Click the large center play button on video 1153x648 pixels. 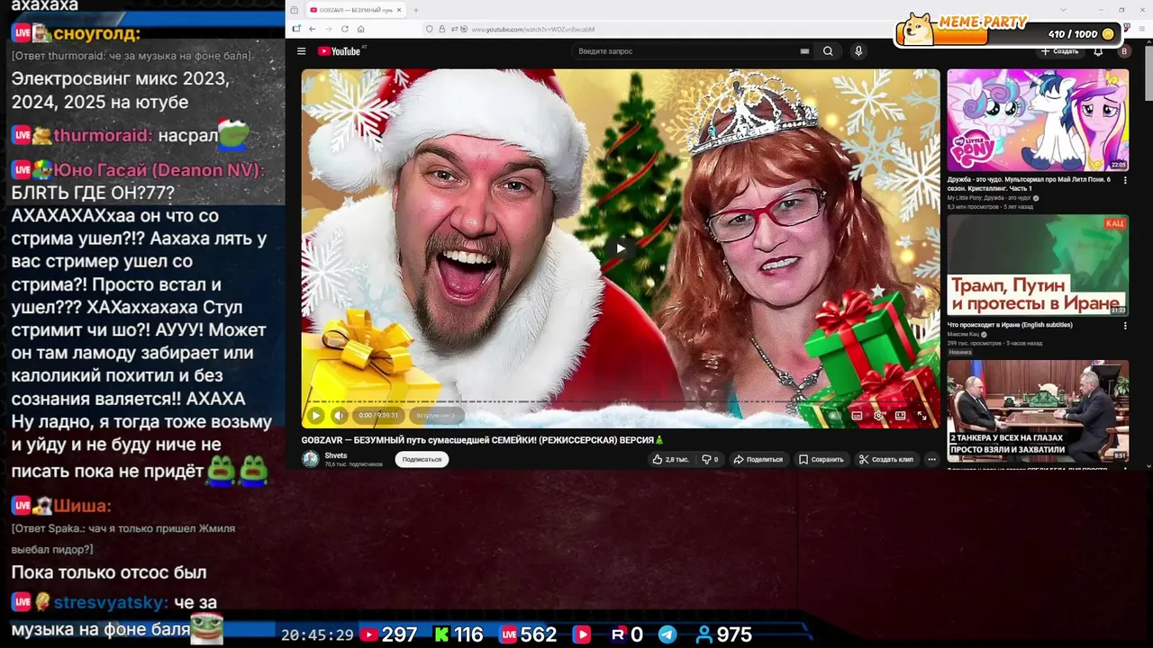pos(620,248)
